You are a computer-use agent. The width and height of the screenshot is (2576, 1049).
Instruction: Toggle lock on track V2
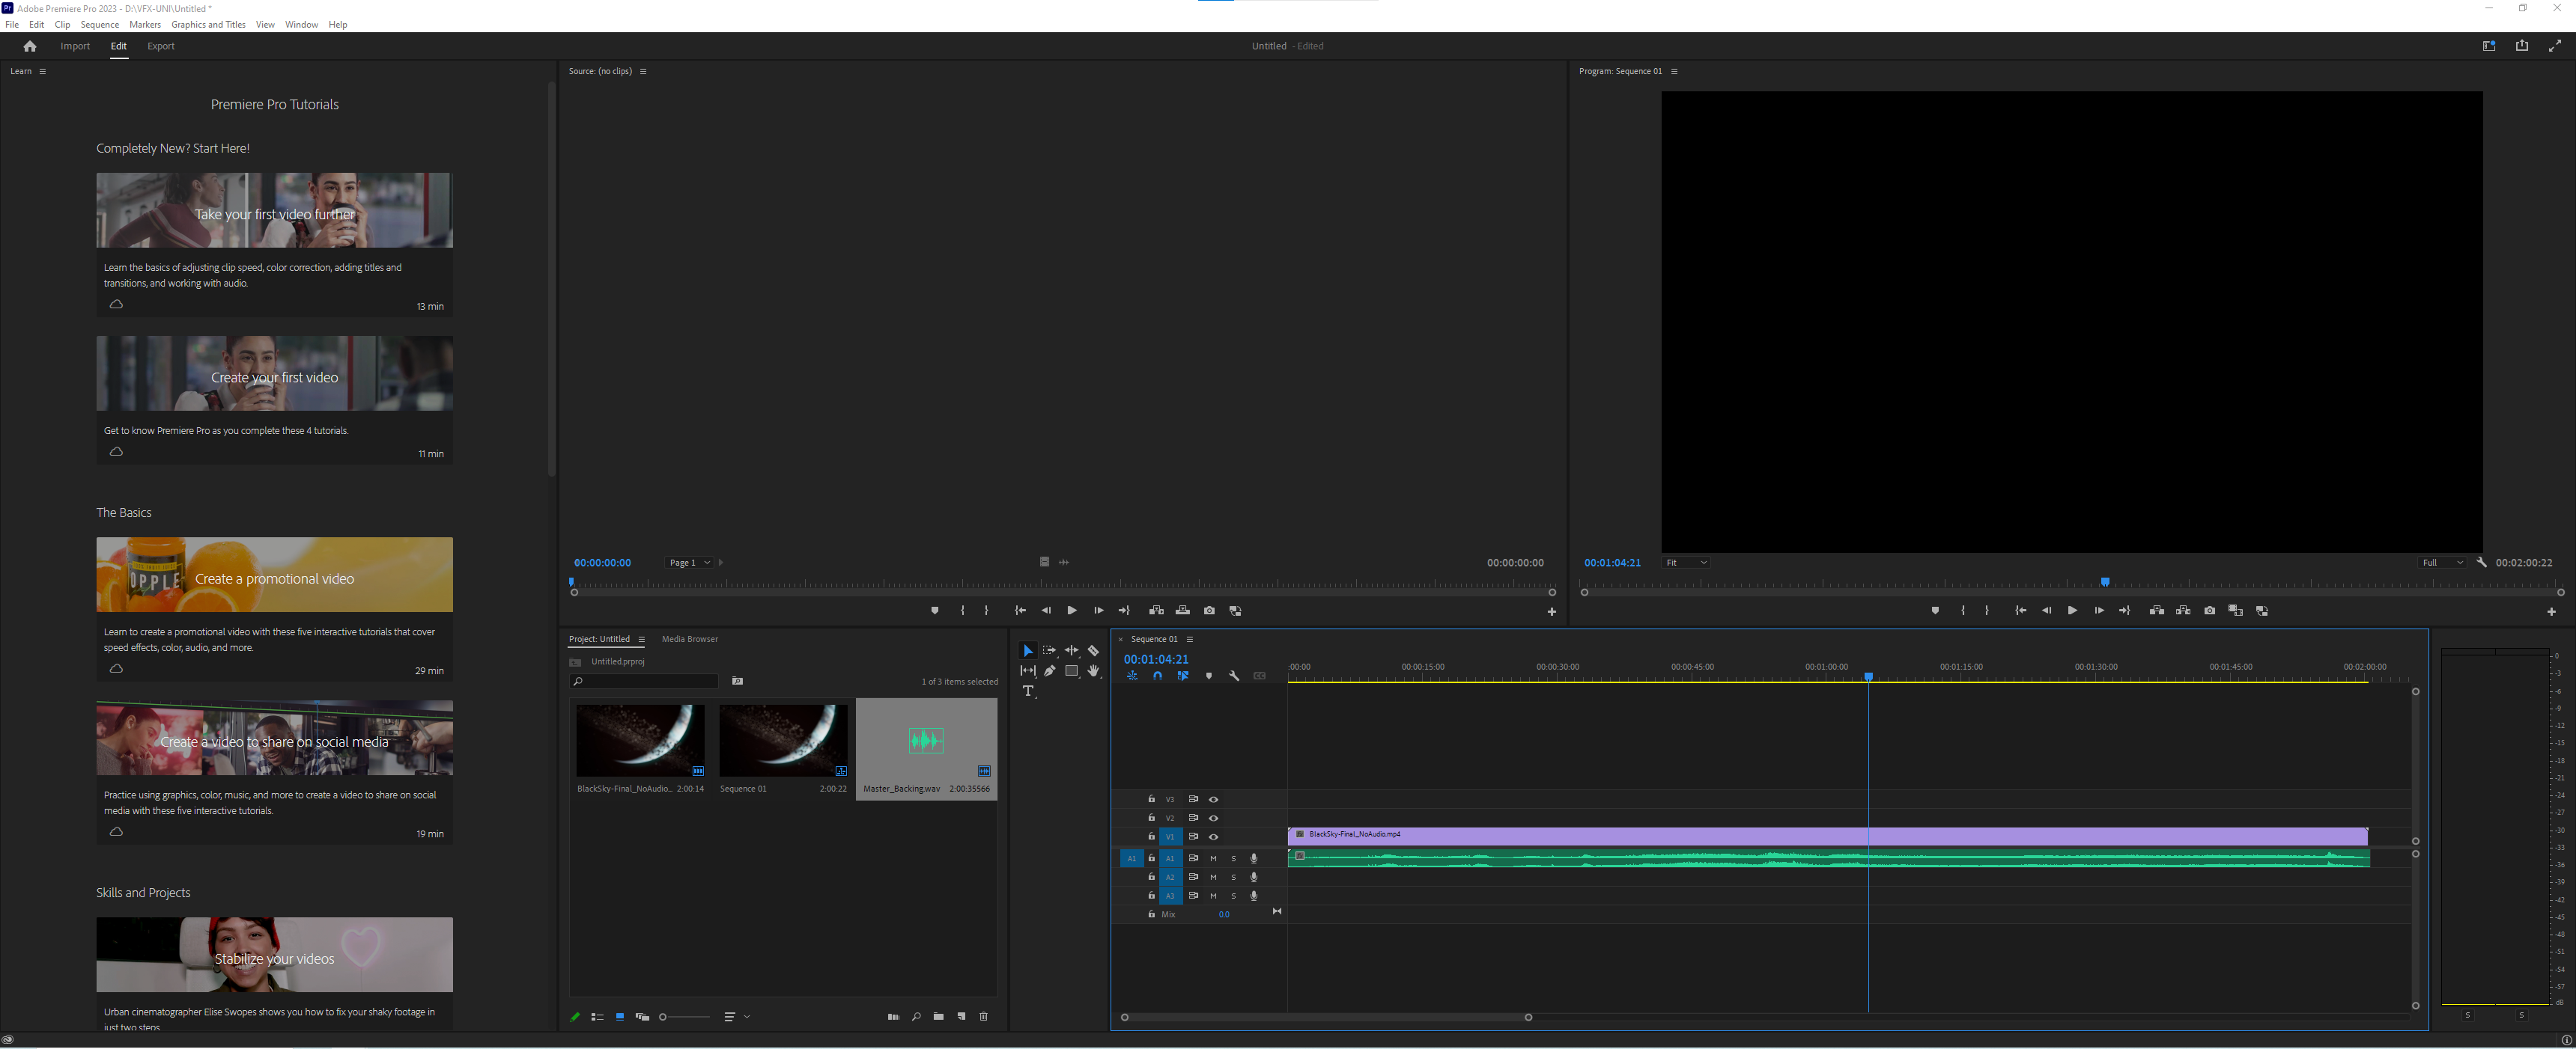(1151, 819)
